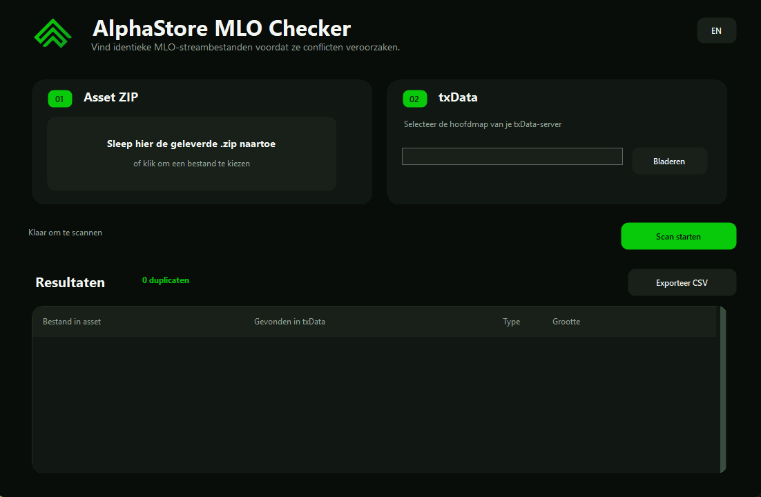This screenshot has width=761, height=497.
Task: Select the 'Type' column header
Action: click(x=512, y=322)
